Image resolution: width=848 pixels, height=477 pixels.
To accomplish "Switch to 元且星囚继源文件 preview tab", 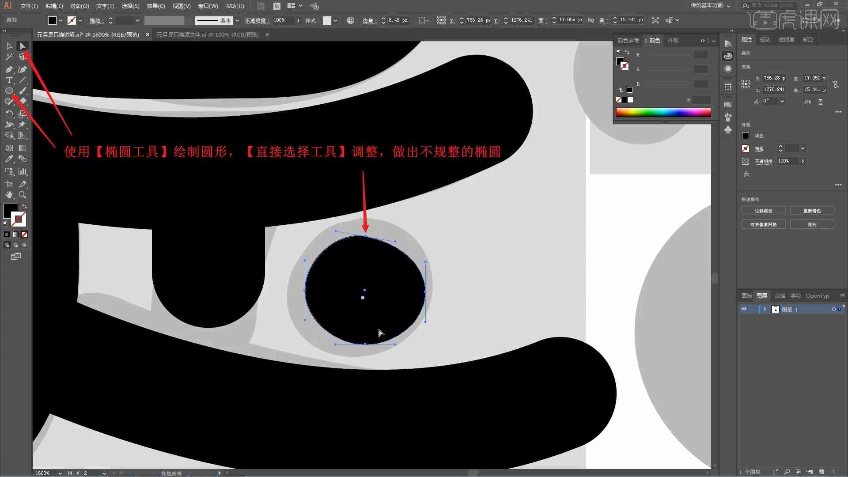I will (x=210, y=34).
